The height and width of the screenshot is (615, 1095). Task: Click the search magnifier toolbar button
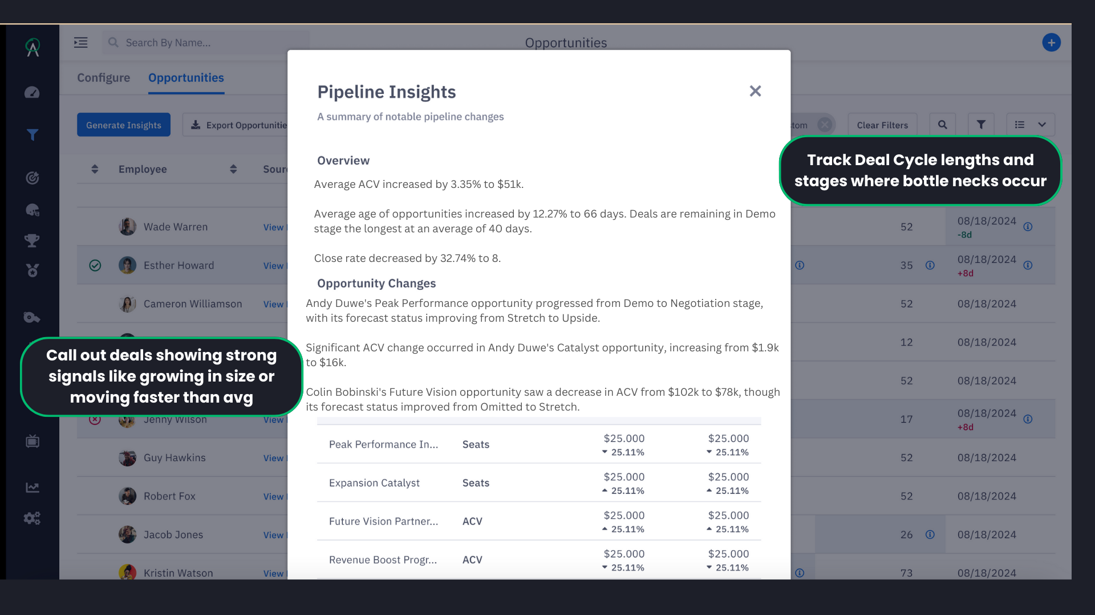(942, 125)
